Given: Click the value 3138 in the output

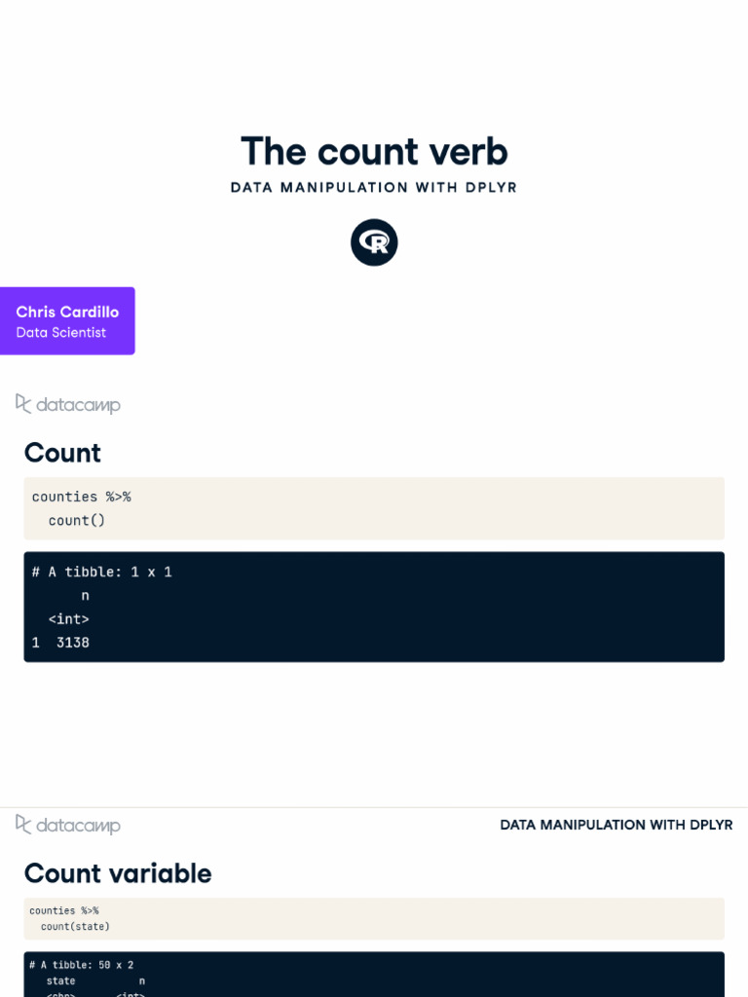Looking at the screenshot, I should point(72,643).
